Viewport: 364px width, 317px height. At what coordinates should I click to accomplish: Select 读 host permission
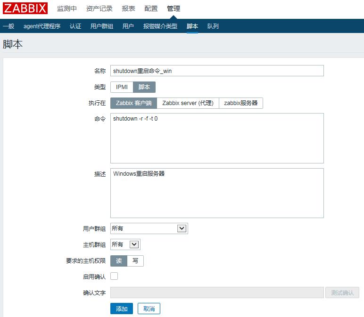tap(119, 261)
